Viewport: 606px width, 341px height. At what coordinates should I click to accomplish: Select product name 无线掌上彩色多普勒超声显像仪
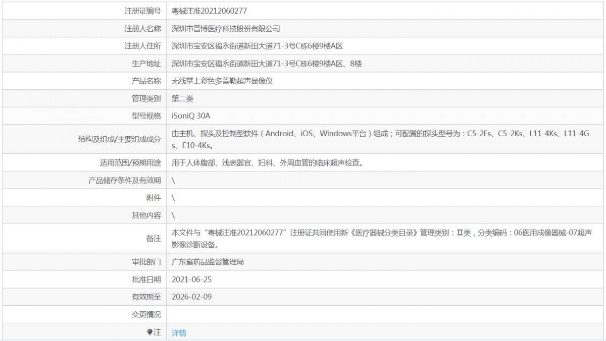[x=222, y=81]
